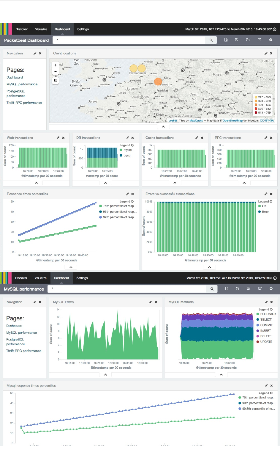Click New Dashboard icon in Packetbeat Dashboard toolbar
Screen dimensions: 280x455
[x=226, y=40]
